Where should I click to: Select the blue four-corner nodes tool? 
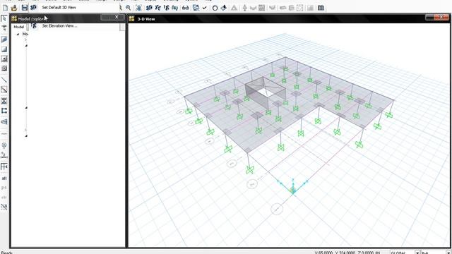(4, 111)
